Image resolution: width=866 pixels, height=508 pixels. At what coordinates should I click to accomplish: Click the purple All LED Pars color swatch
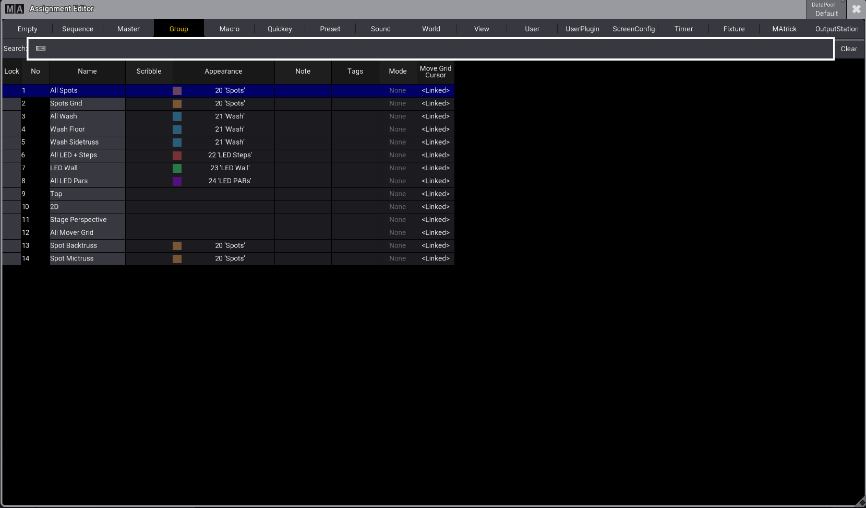pyautogui.click(x=176, y=181)
